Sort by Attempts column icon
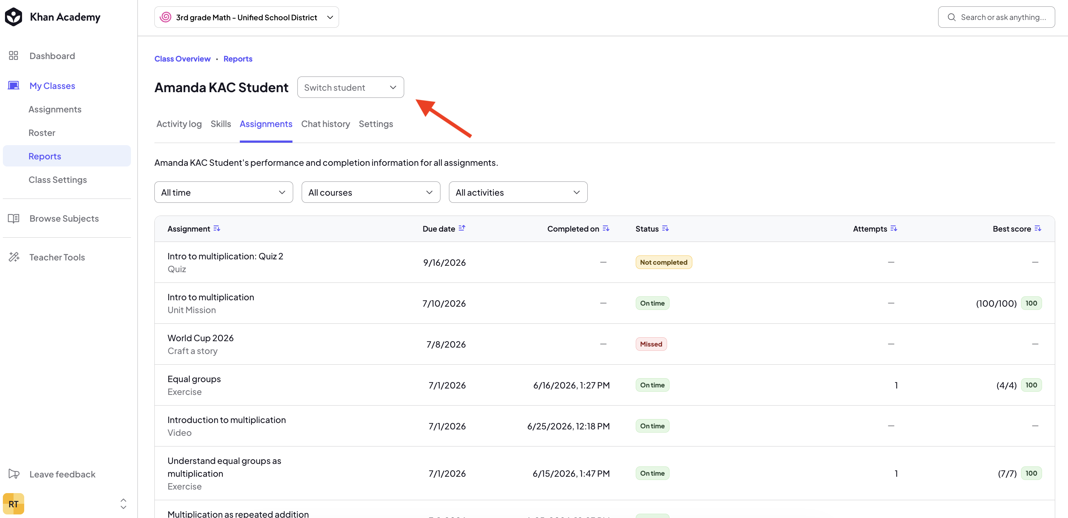This screenshot has height=518, width=1068. point(893,228)
